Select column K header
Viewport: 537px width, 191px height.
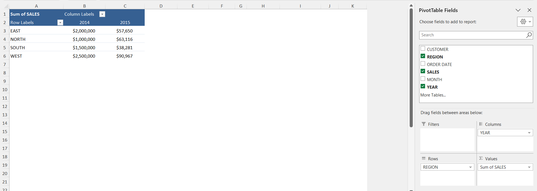(x=353, y=6)
